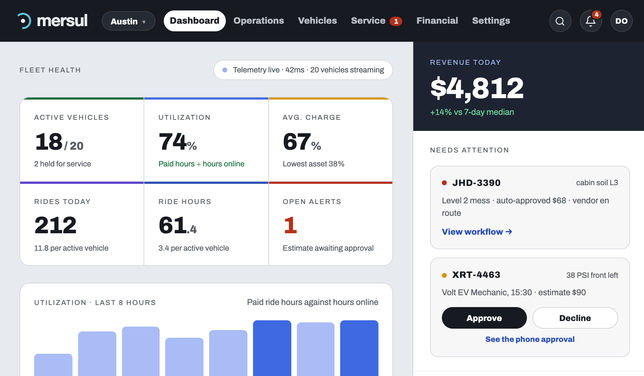Open the Settings tab
Viewport: 644px width, 376px height.
point(491,21)
